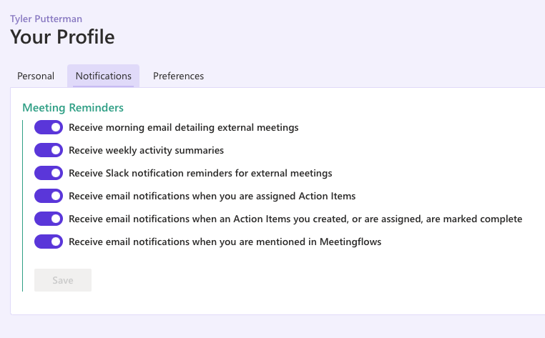Switch off Action Items marked complete toggle
This screenshot has height=338, width=545.
[x=49, y=219]
